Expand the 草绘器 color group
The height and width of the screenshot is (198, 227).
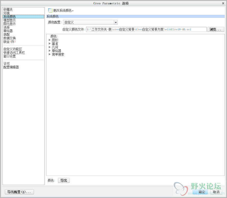50,51
